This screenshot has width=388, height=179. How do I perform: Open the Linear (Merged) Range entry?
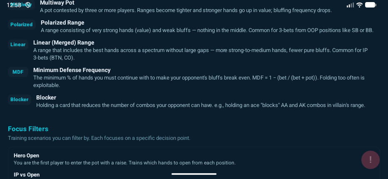coord(64,42)
